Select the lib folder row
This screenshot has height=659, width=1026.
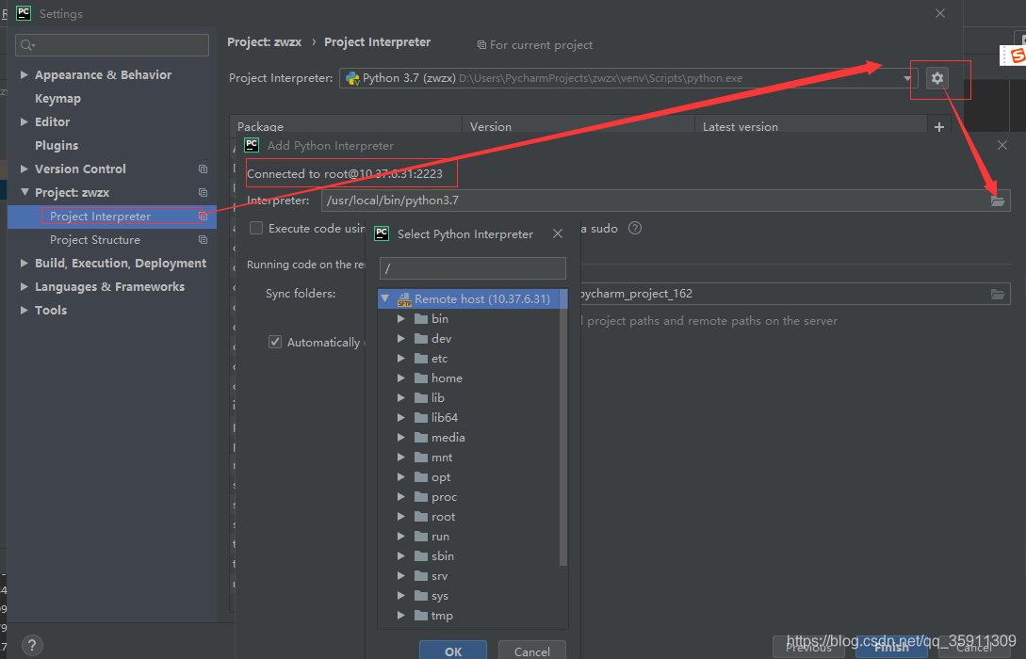pos(468,398)
